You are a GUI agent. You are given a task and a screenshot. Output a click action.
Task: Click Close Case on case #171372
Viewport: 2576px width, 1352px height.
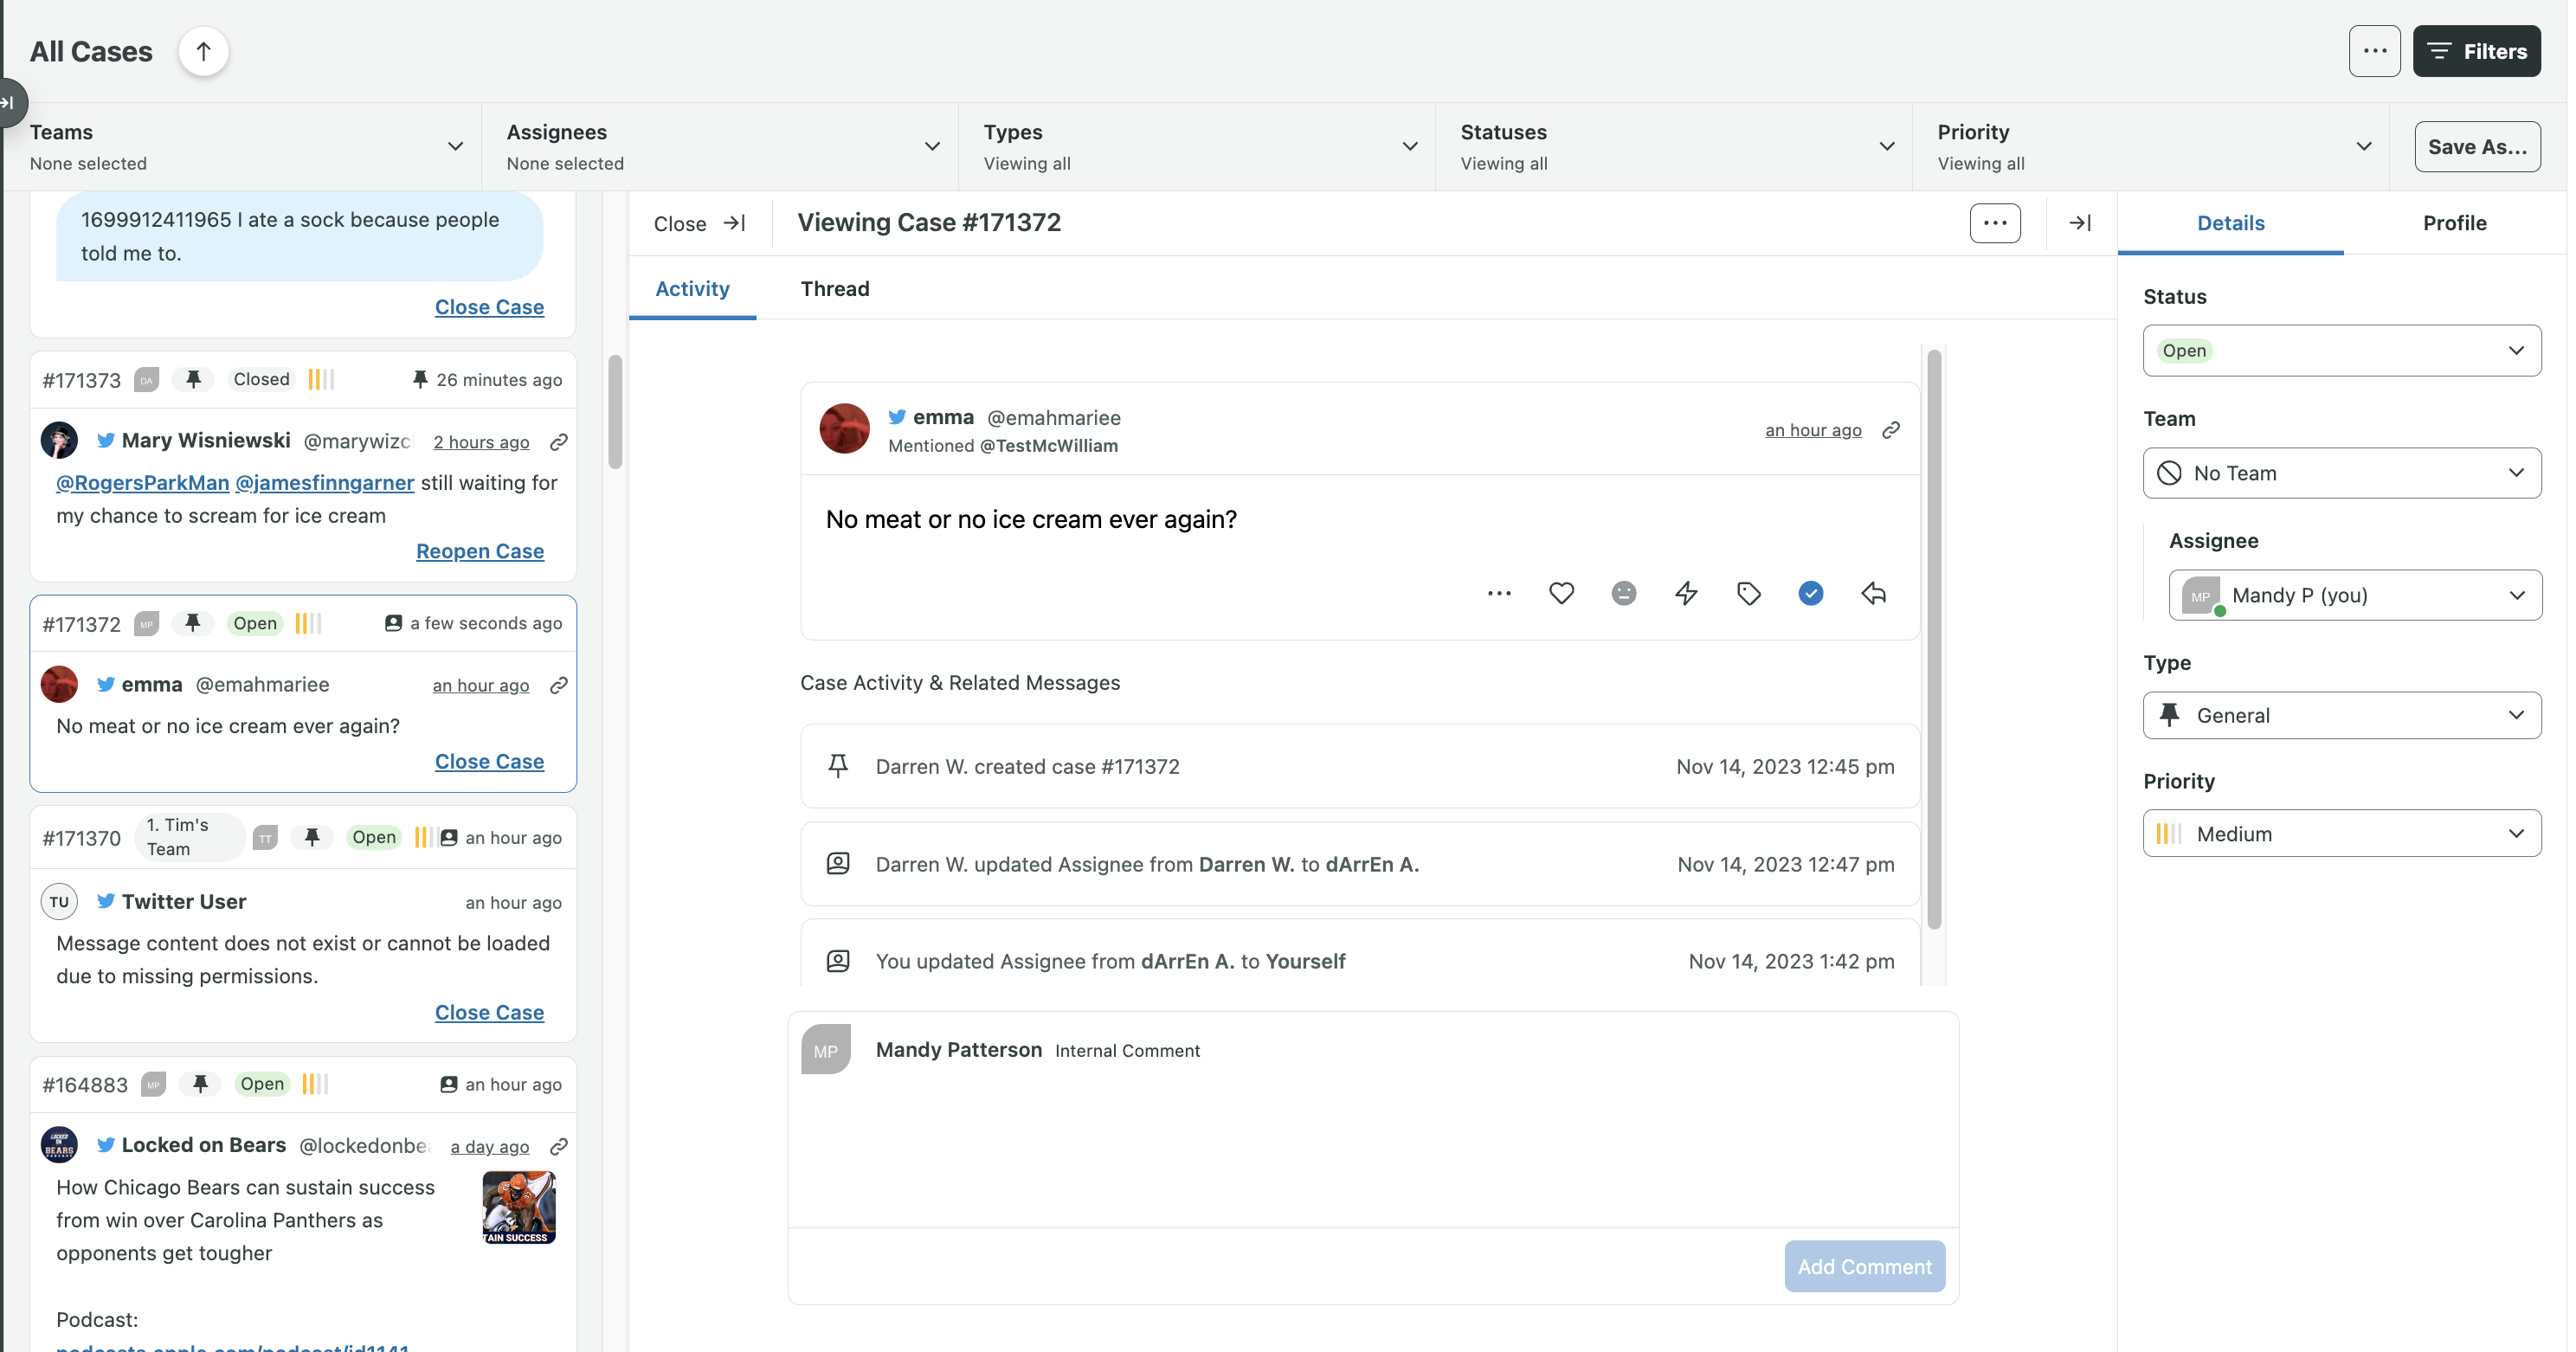click(x=489, y=761)
